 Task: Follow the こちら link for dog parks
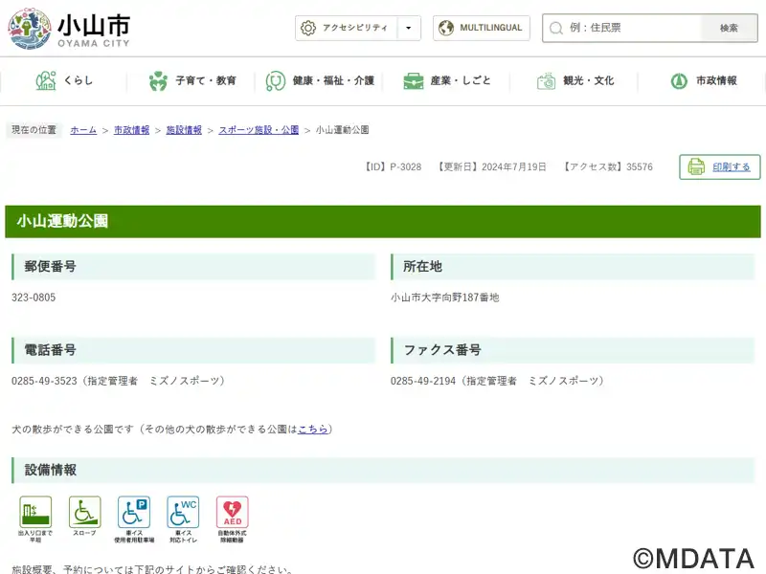click(x=312, y=430)
